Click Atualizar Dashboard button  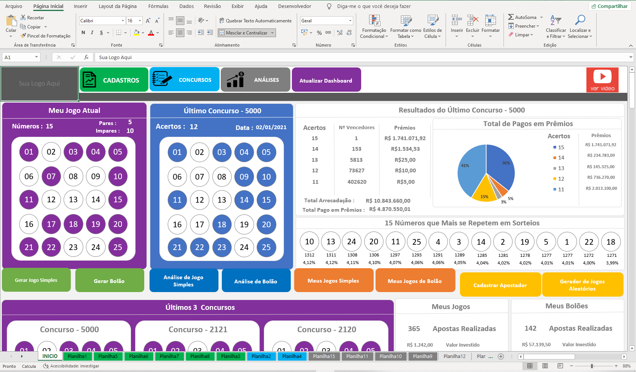coord(326,80)
